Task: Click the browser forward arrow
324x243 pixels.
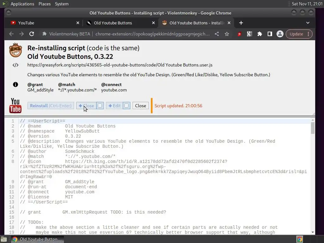Action: click(22, 34)
